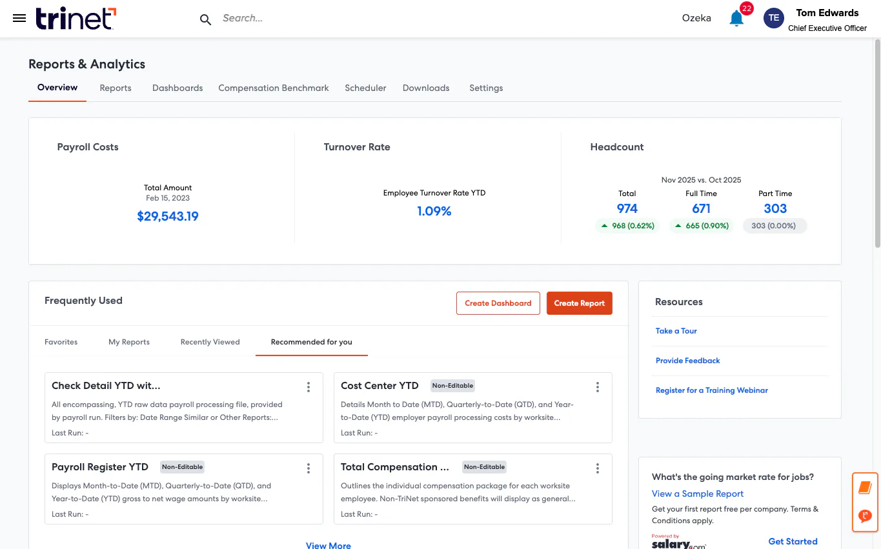Open options menu for Cost Center YTD card

pyautogui.click(x=598, y=387)
